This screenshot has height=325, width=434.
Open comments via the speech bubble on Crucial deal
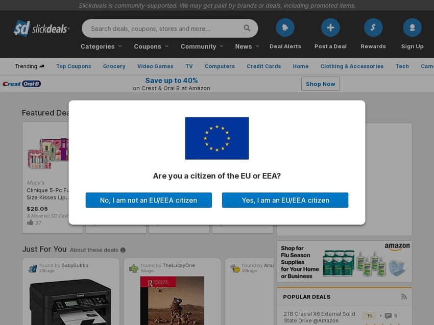389,315
